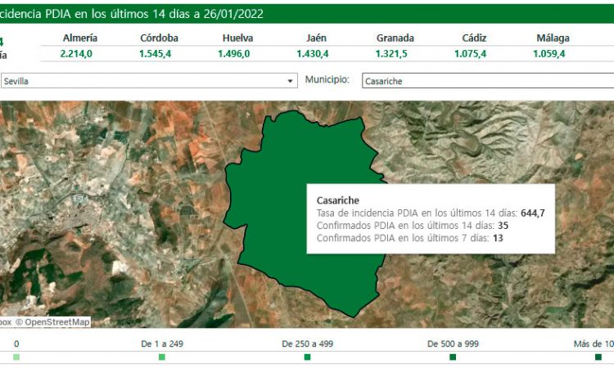The height and width of the screenshot is (368, 614).
Task: Select the Córdoba province label
Action: (x=159, y=38)
